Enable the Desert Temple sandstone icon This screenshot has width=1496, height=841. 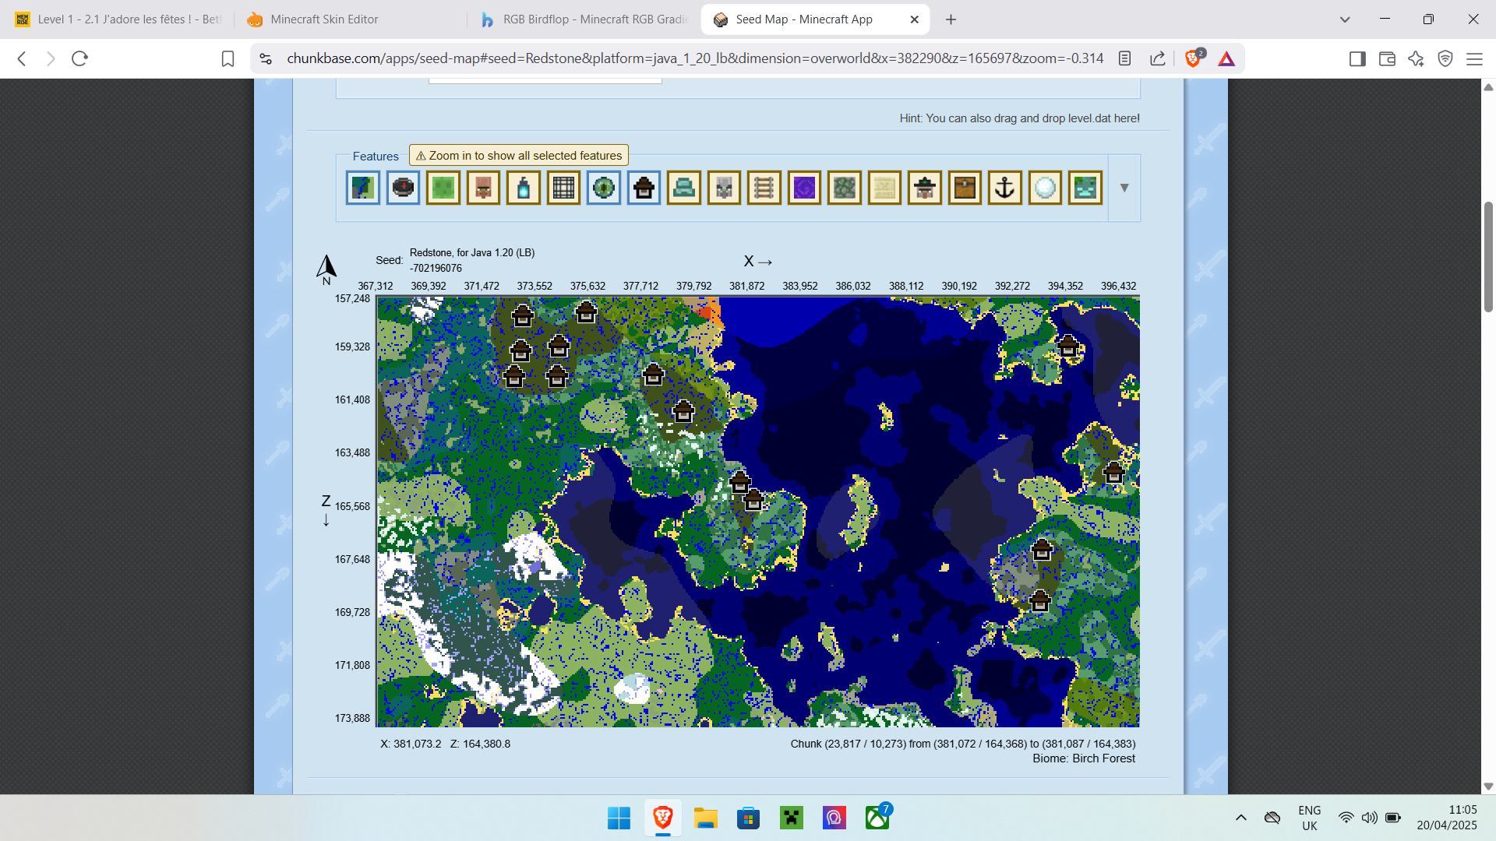(x=884, y=188)
